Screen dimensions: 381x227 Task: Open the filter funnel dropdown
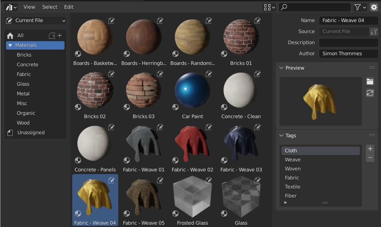(360, 7)
